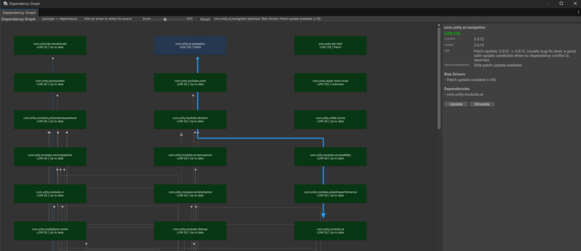Click the Simulate button
581x251 pixels.
click(x=482, y=104)
